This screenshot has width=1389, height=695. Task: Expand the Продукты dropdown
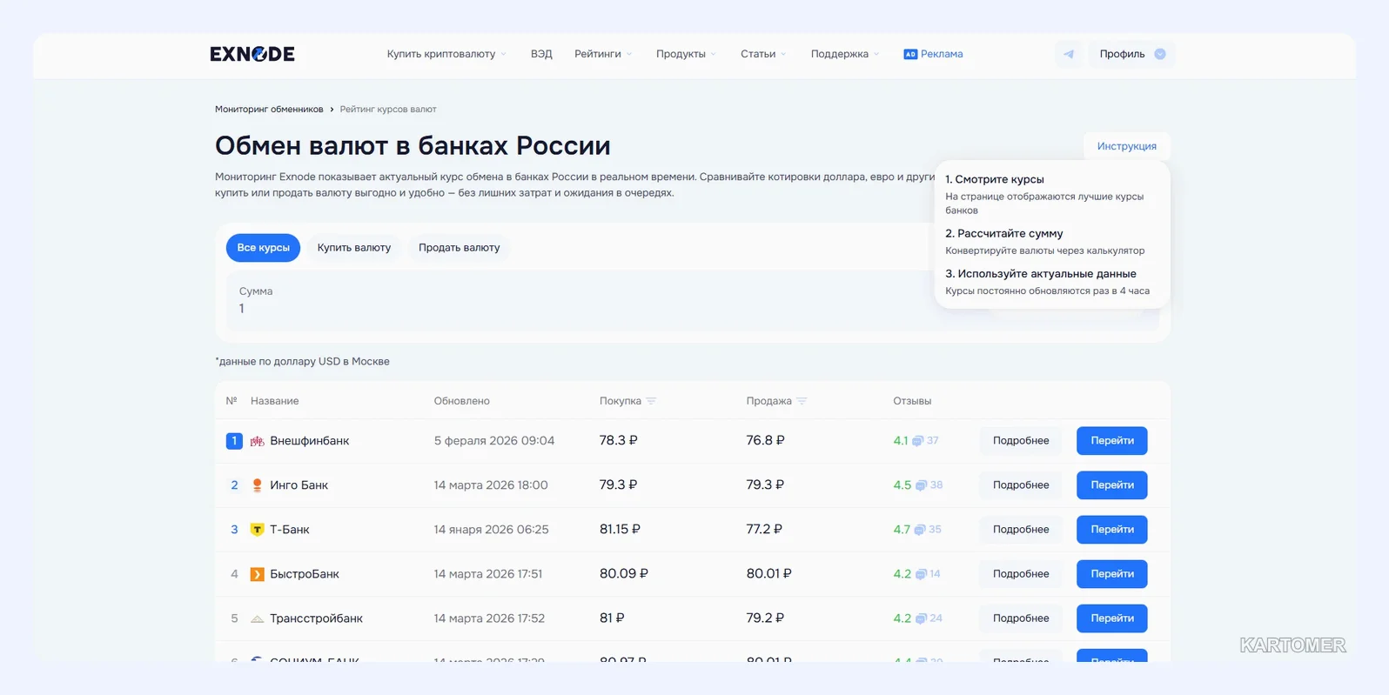coord(686,54)
